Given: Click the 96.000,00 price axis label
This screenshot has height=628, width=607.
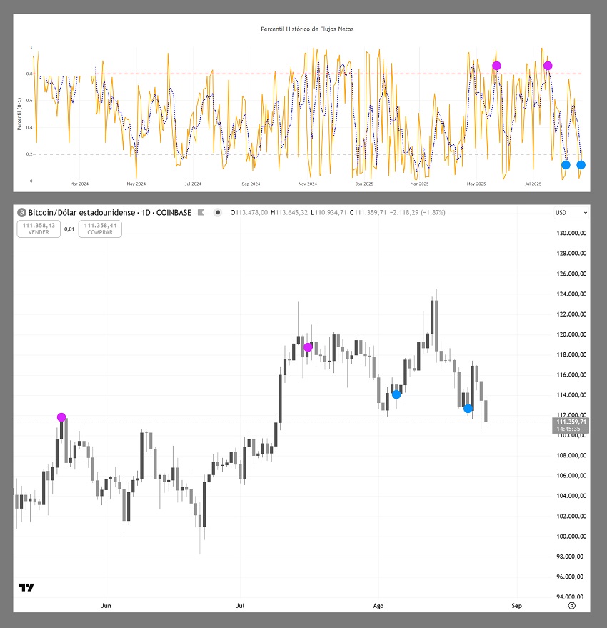Looking at the screenshot, I should pyautogui.click(x=570, y=577).
